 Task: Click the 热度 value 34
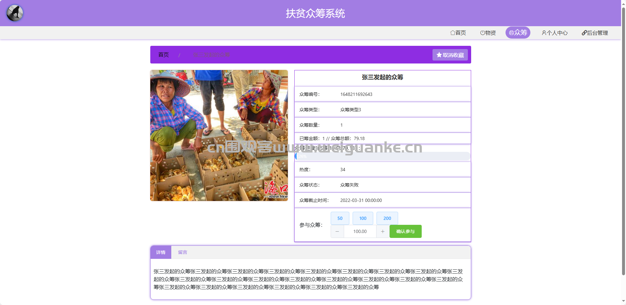pyautogui.click(x=342, y=170)
